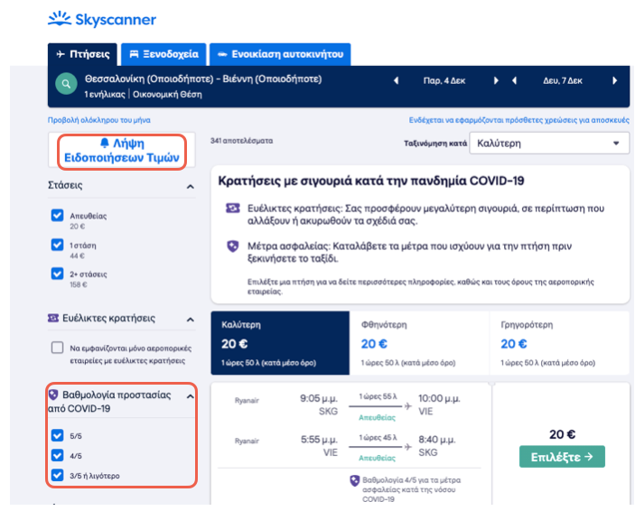The image size is (635, 511).
Task: Uncheck the 3/5 ή λιγότερο rating filter
Action: click(58, 475)
